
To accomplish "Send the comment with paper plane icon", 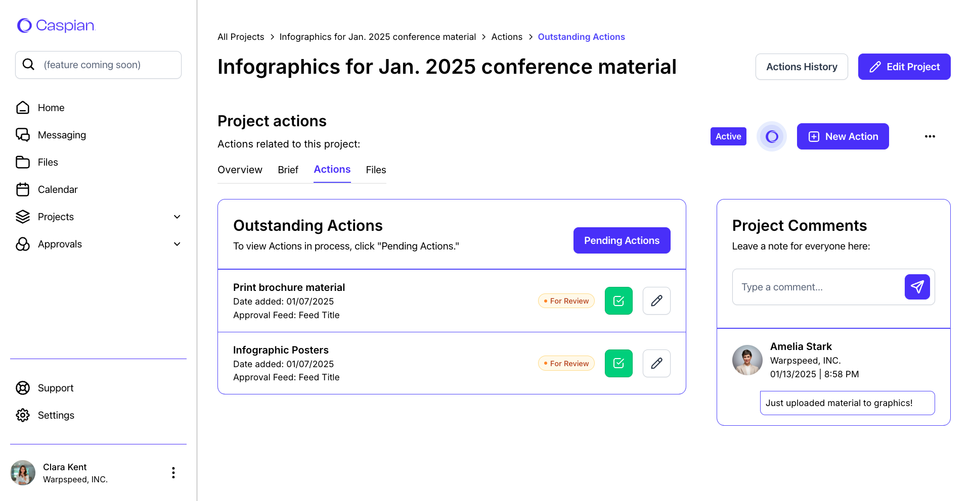I will pos(917,287).
